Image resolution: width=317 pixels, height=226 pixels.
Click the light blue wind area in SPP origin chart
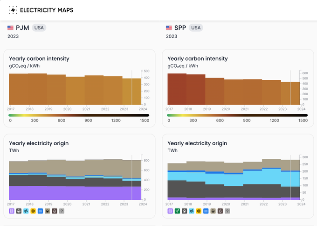pyautogui.click(x=234, y=178)
